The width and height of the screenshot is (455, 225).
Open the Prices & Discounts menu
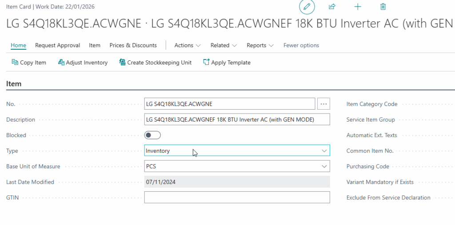(x=133, y=45)
